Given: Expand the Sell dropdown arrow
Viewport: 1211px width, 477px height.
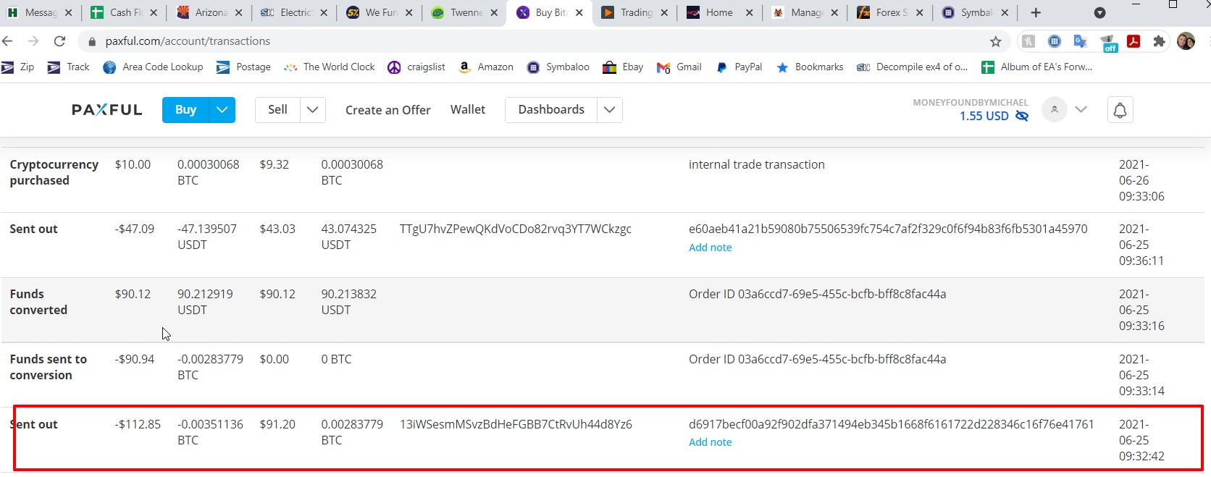Looking at the screenshot, I should pos(312,110).
